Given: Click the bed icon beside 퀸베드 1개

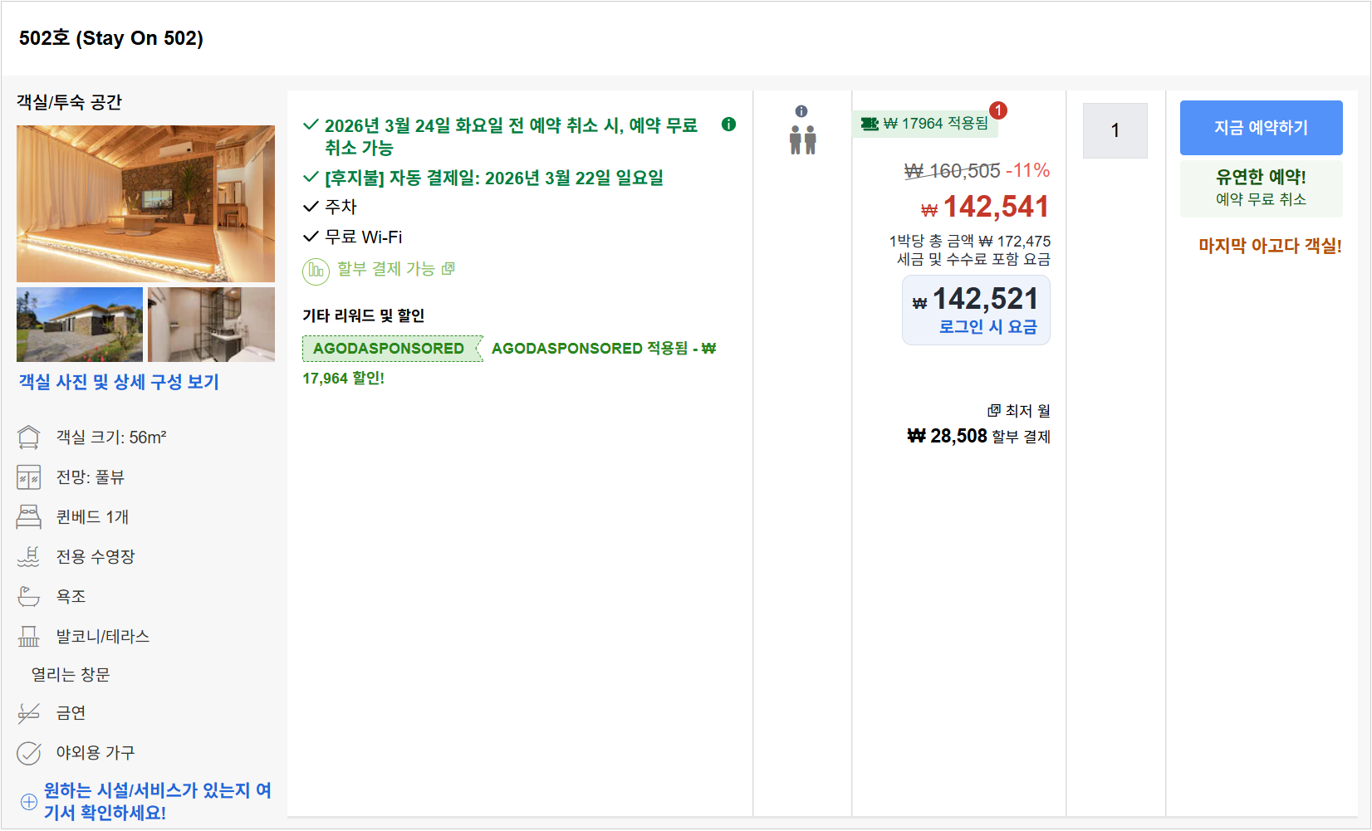Looking at the screenshot, I should coord(29,517).
